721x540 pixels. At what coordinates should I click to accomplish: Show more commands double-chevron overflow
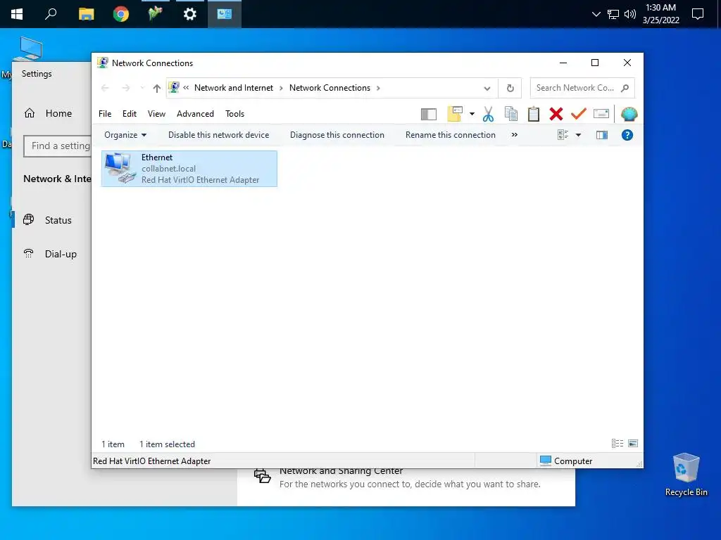pos(514,135)
